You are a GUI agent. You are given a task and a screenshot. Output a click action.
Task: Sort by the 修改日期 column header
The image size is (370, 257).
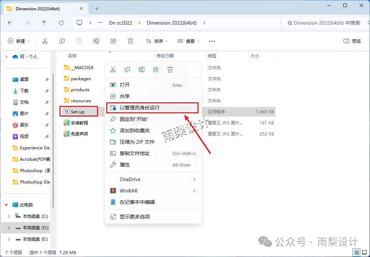tap(165, 56)
